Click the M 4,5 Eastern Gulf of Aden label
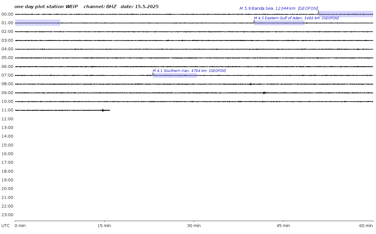The width and height of the screenshot is (376, 234). [296, 18]
